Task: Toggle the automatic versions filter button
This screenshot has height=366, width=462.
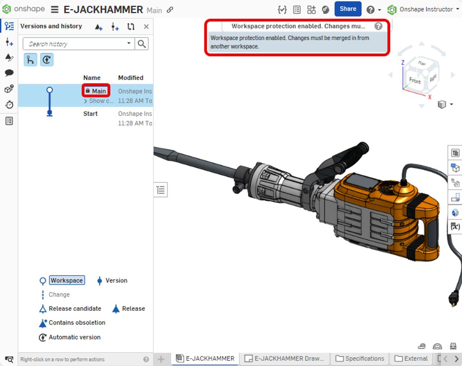Action: pos(47,59)
